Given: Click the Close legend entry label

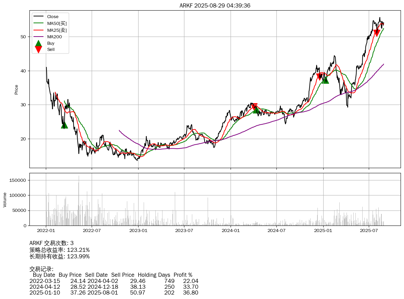Looking at the screenshot, I should pyautogui.click(x=53, y=17).
